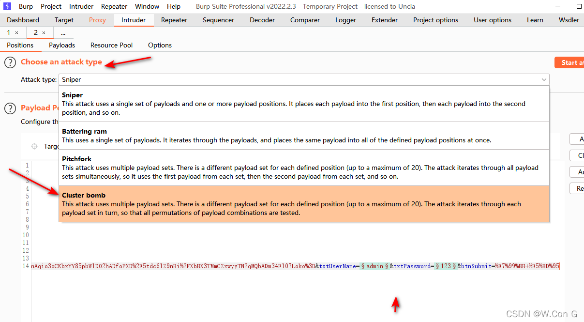Close Intruder tab 2 with its x
The height and width of the screenshot is (322, 584).
44,33
